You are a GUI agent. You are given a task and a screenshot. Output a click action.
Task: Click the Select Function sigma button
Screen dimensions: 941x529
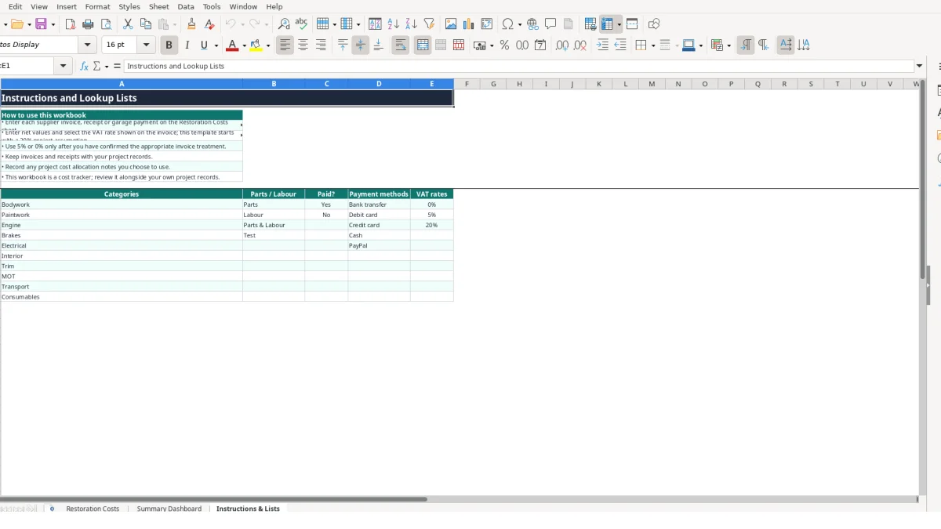[96, 67]
